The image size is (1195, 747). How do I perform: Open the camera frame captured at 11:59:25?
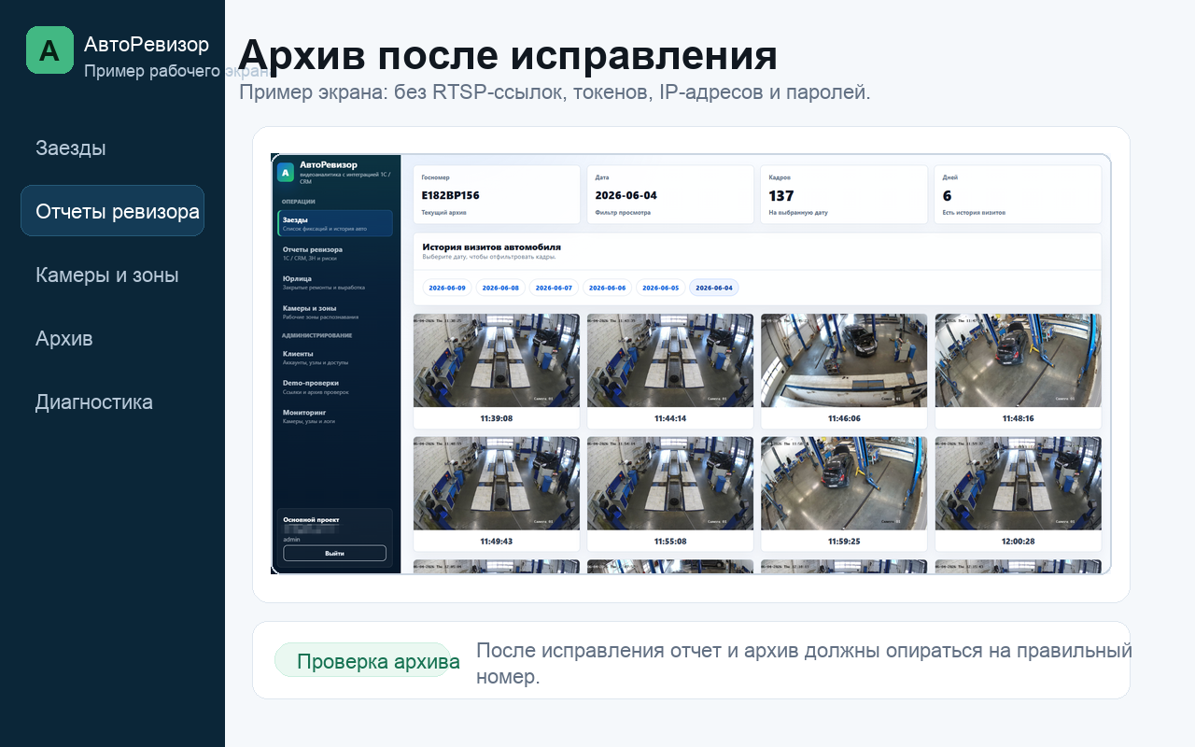pyautogui.click(x=844, y=494)
